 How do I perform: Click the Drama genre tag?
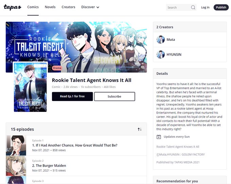click(57, 68)
